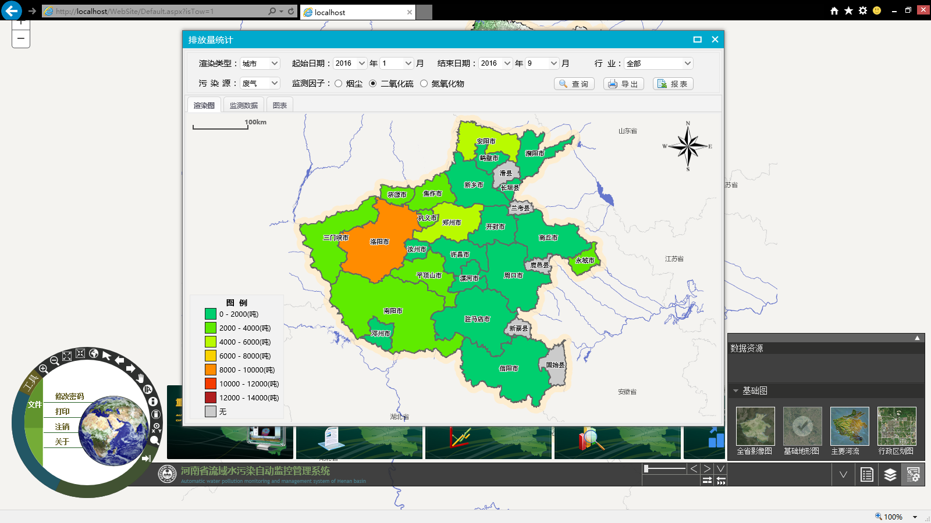
Task: Switch to the 图表 tab
Action: (279, 105)
